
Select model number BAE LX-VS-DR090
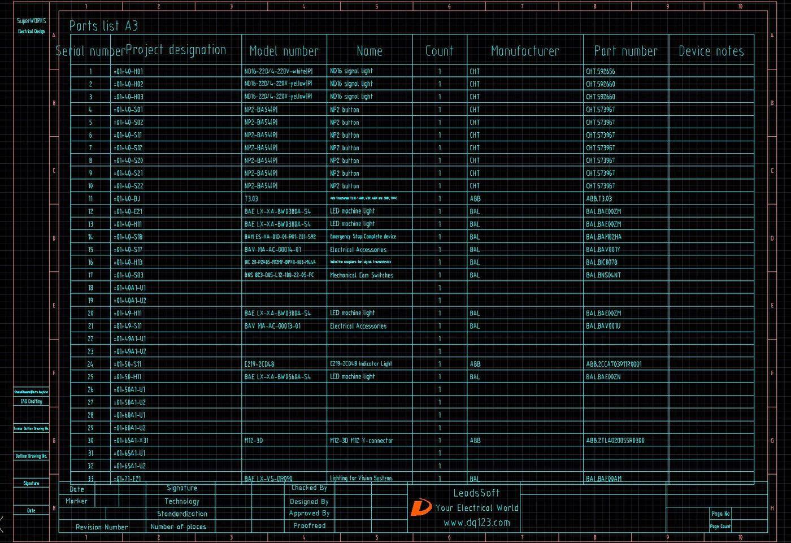(x=269, y=479)
